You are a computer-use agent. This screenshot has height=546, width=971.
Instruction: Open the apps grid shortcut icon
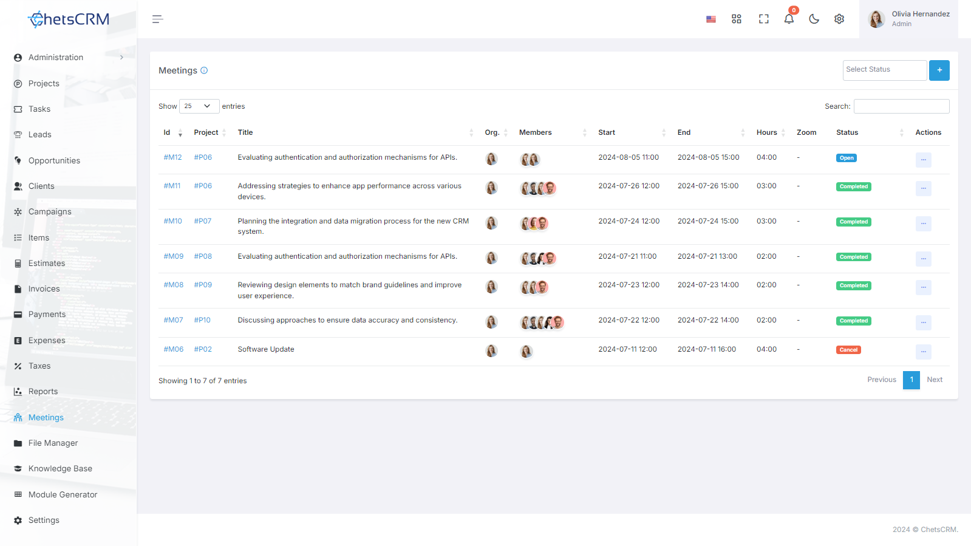[737, 19]
